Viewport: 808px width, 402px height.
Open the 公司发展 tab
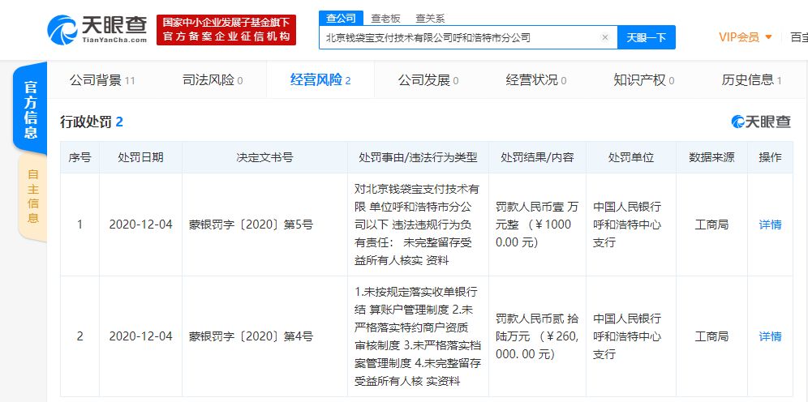[428, 80]
